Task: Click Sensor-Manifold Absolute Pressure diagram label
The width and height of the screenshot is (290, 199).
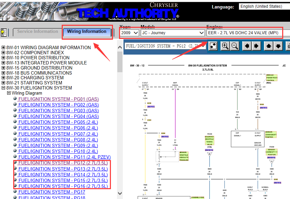Action: pos(184,156)
